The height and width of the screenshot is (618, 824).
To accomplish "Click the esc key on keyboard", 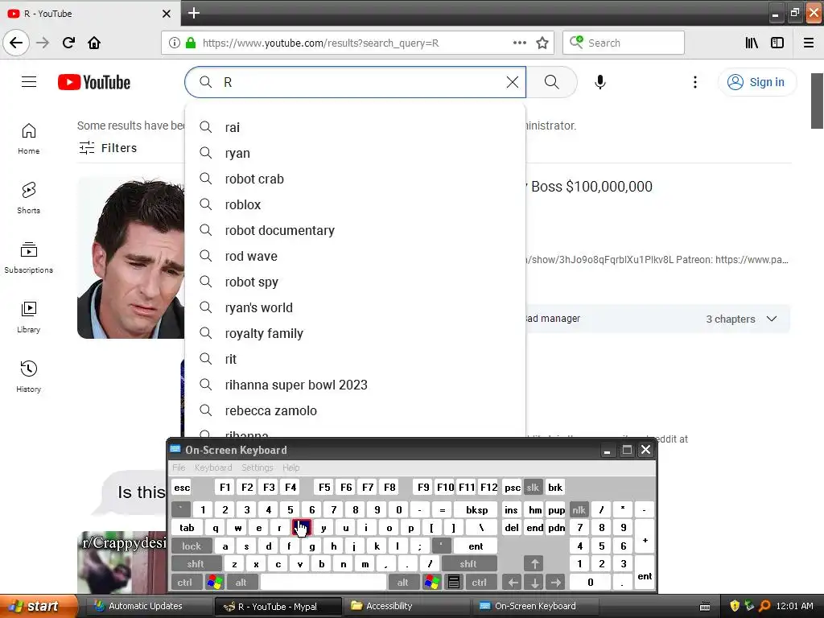I will (182, 487).
